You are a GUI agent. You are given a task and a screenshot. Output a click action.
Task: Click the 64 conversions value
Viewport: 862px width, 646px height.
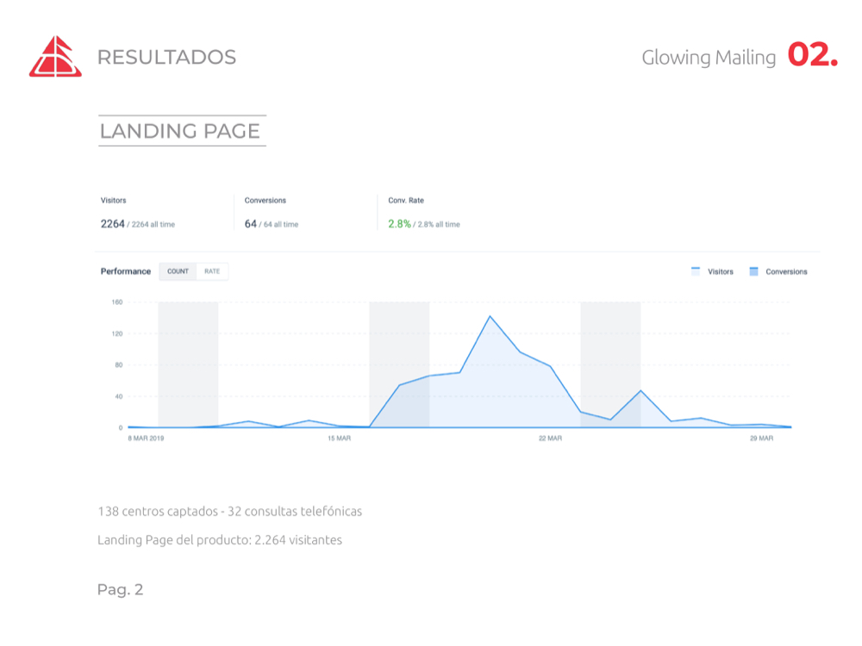click(251, 224)
